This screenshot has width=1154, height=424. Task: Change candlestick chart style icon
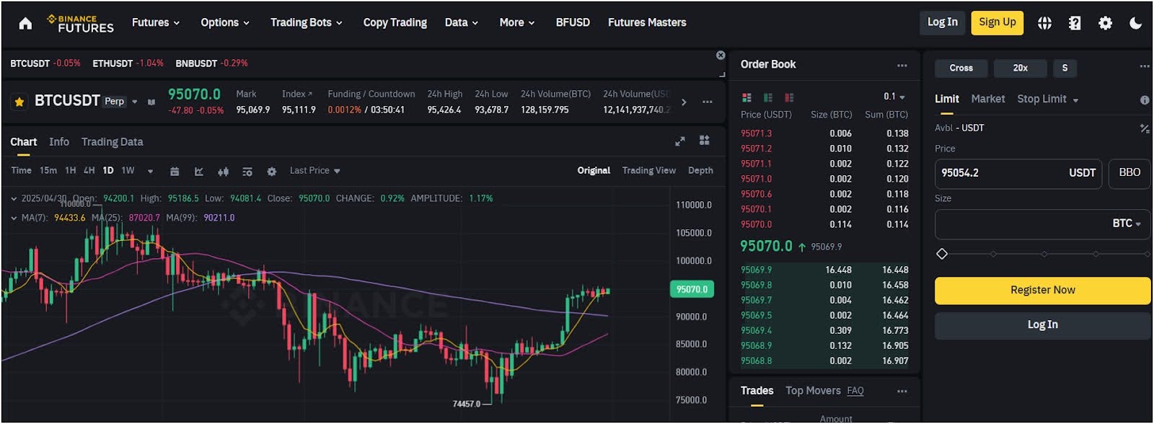[224, 172]
